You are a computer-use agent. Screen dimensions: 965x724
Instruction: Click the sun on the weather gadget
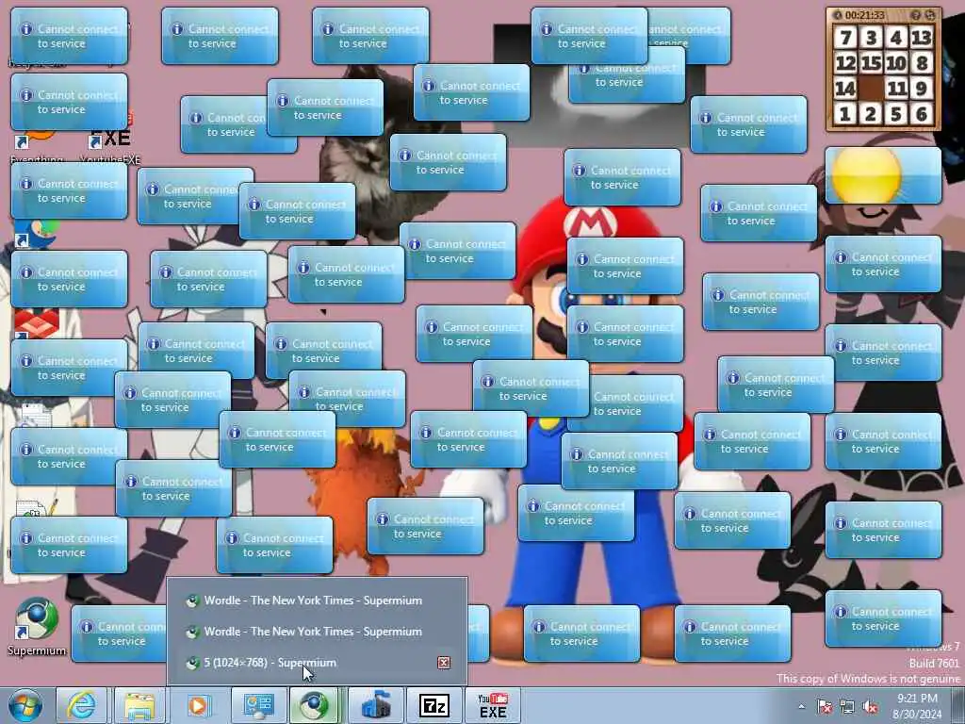[867, 175]
